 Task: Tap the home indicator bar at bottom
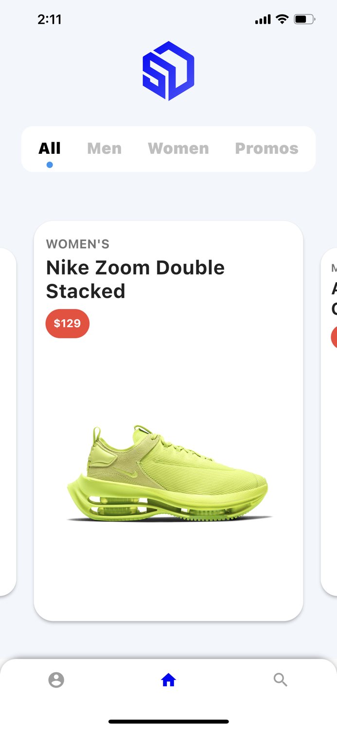coord(168,722)
